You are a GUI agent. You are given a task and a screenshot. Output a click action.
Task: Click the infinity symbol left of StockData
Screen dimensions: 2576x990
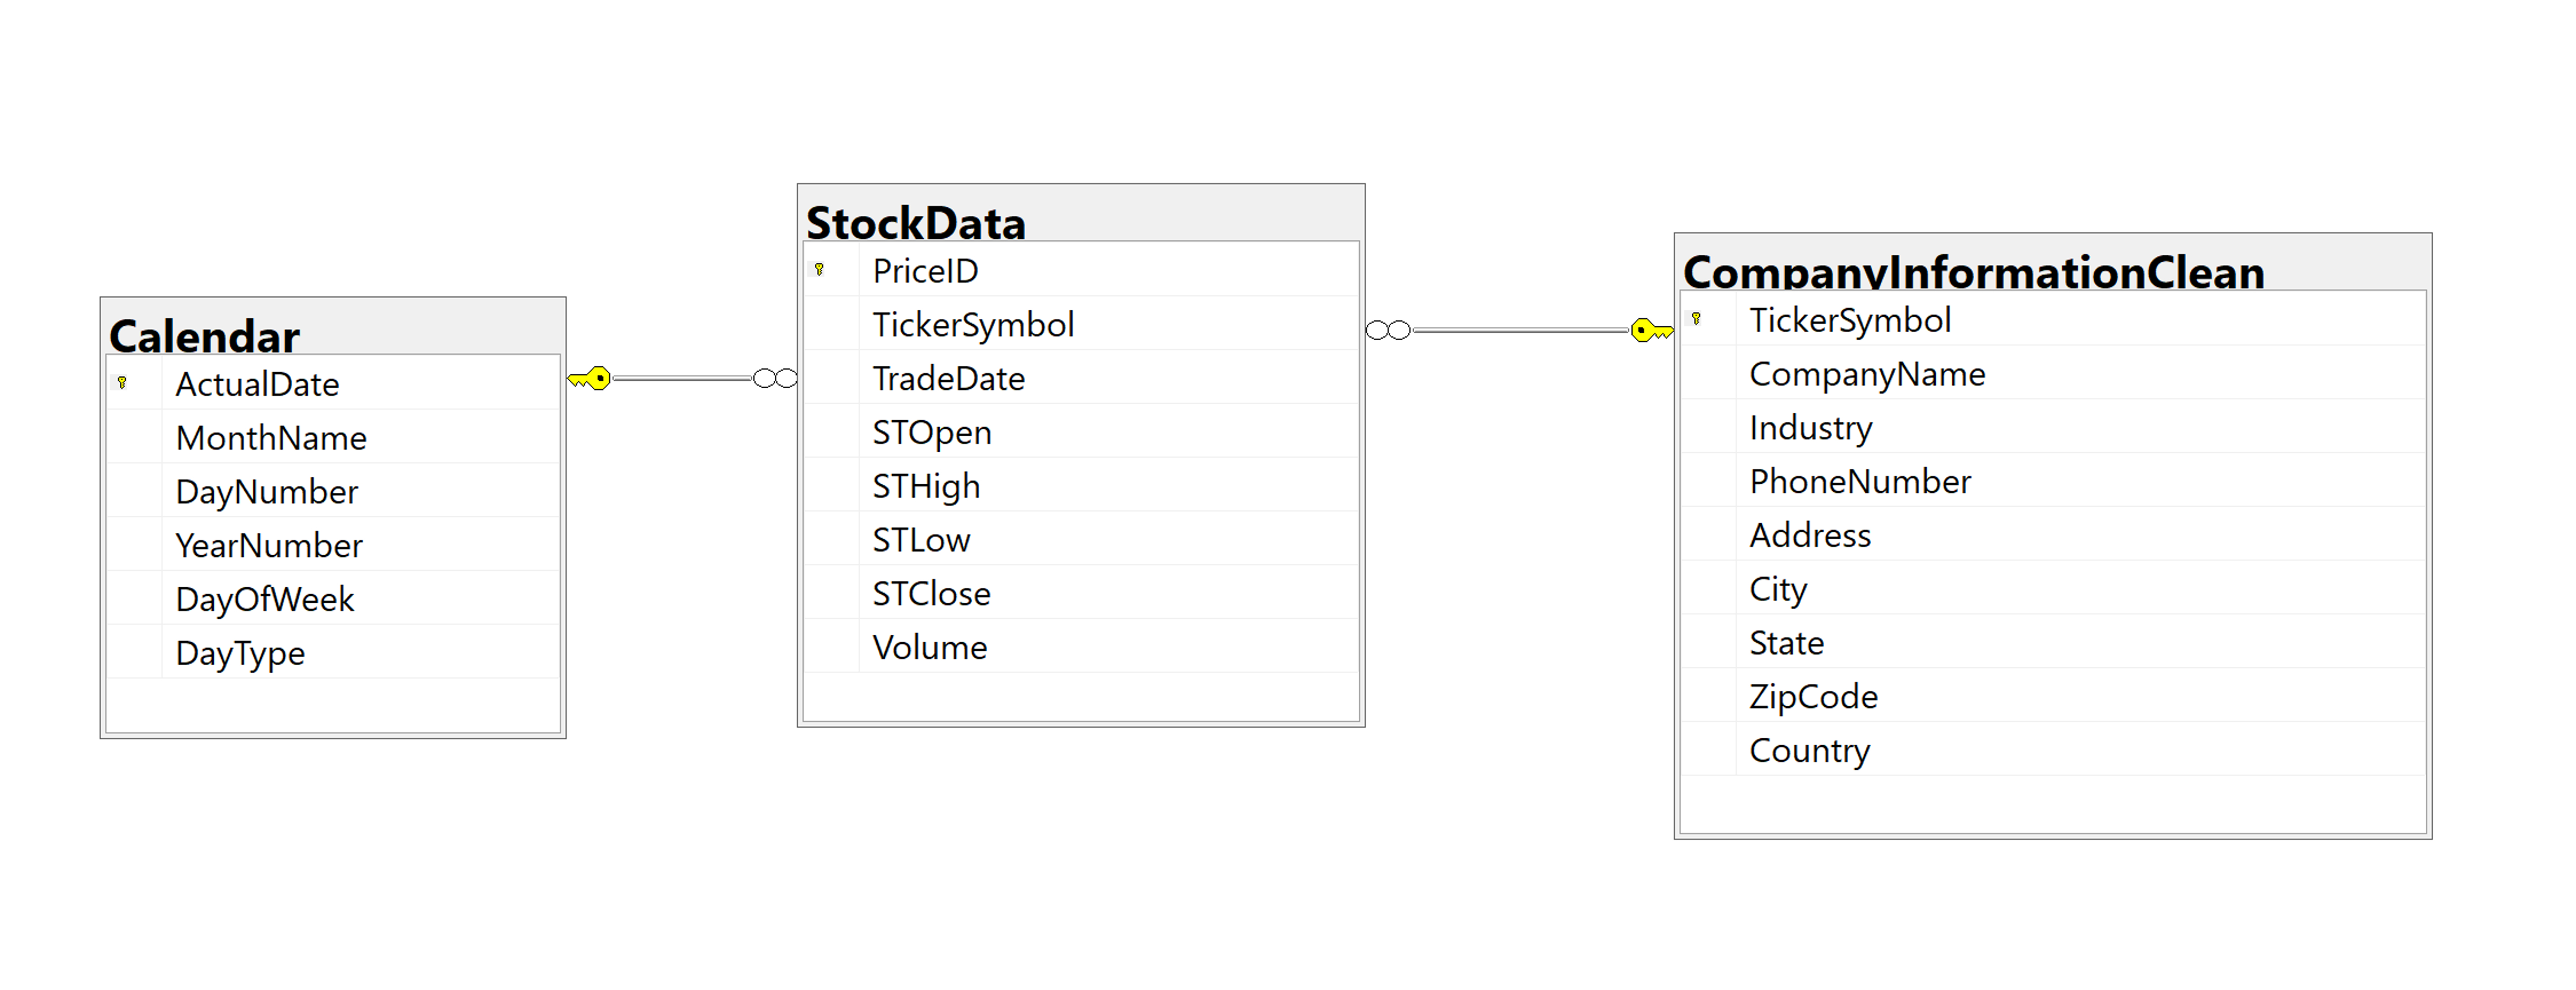[775, 379]
